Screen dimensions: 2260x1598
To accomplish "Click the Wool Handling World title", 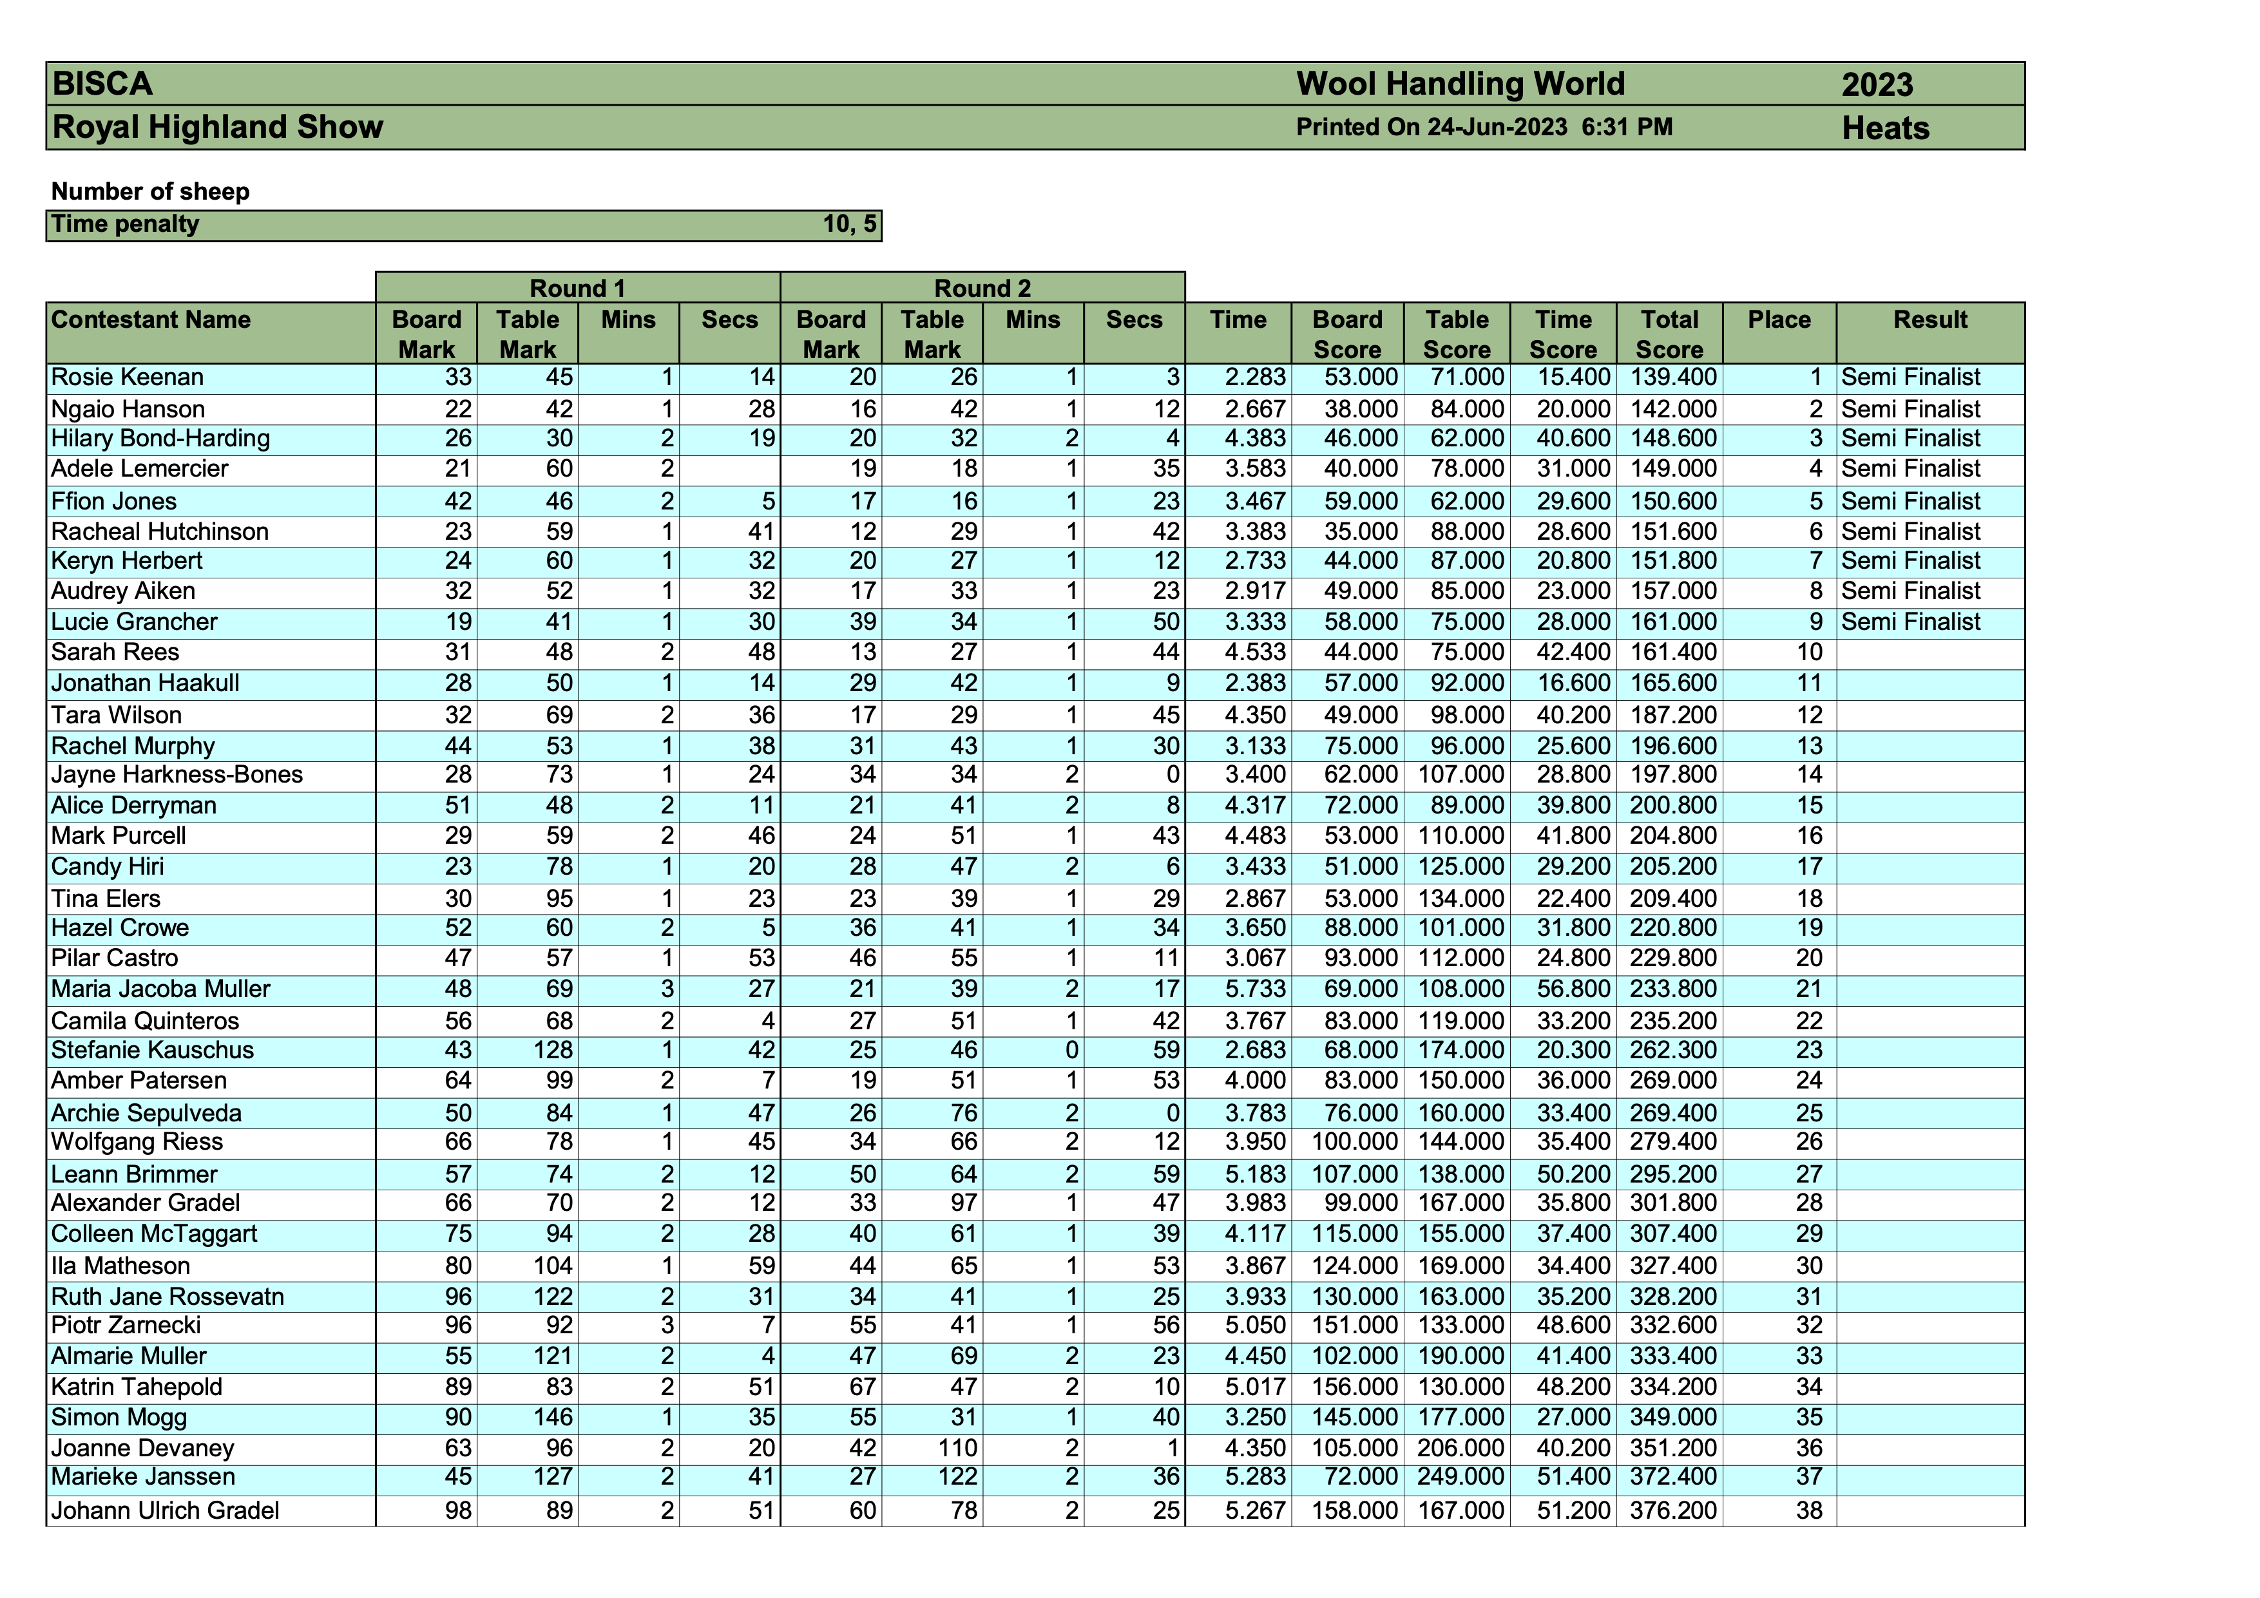I will click(1460, 84).
